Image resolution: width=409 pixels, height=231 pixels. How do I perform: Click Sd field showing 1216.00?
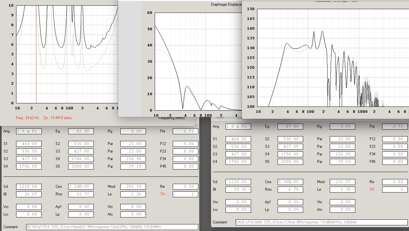(238, 182)
